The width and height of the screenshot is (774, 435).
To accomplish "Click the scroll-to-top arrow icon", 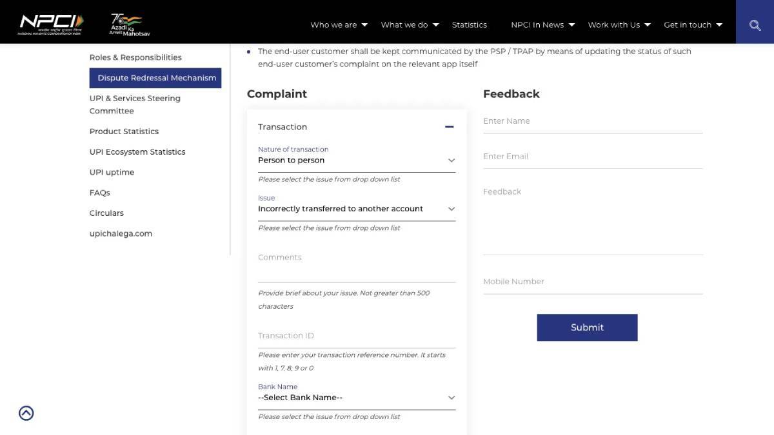I will pyautogui.click(x=26, y=413).
